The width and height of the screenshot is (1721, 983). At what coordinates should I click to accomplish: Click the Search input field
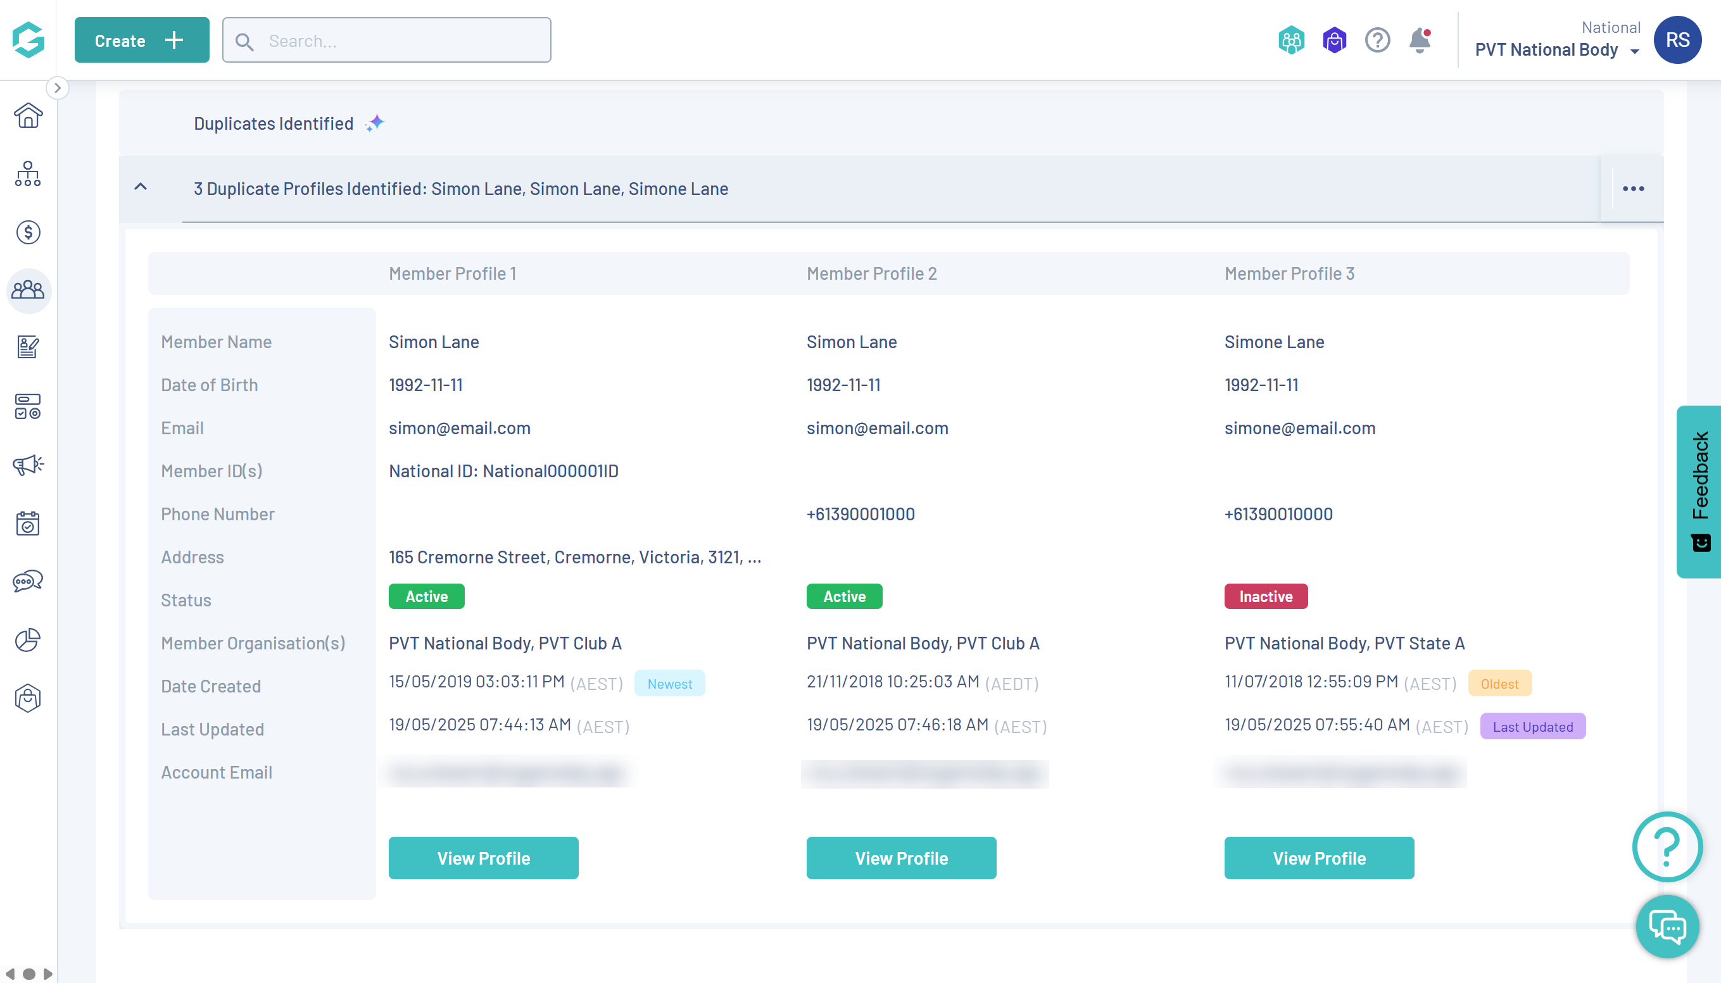coord(386,41)
